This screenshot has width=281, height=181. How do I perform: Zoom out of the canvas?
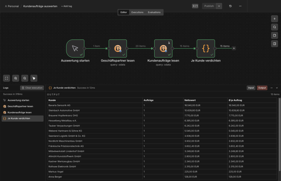(x=25, y=78)
